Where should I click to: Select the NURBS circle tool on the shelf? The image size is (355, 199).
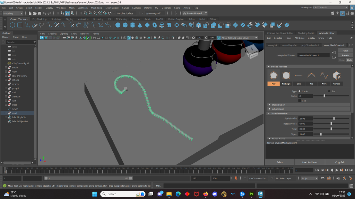pyautogui.click(x=12, y=25)
